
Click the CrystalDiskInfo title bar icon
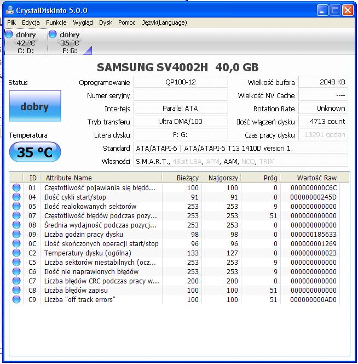[x=10, y=10]
